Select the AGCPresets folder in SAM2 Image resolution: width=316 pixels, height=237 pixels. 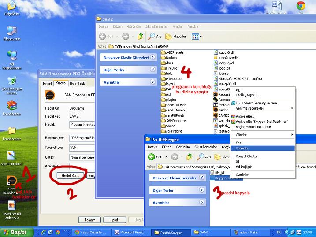point(172,52)
